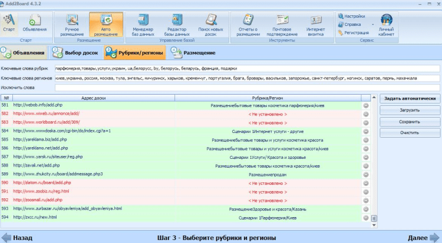Click the Старт toolbar icon
The height and width of the screenshot is (243, 442).
[9, 24]
